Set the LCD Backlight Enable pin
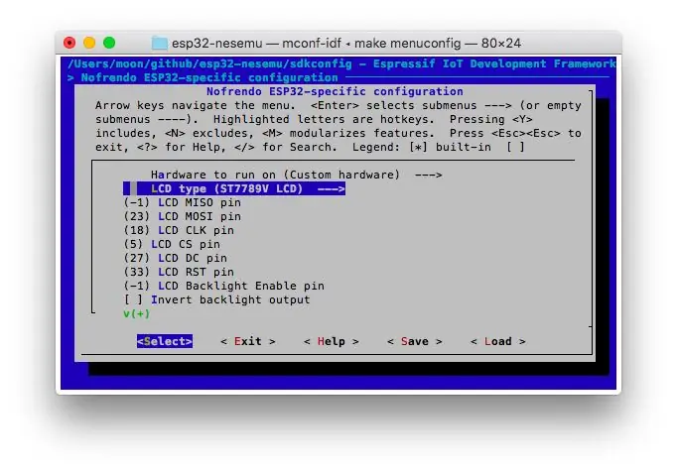Image resolution: width=677 pixels, height=474 pixels. (x=223, y=286)
